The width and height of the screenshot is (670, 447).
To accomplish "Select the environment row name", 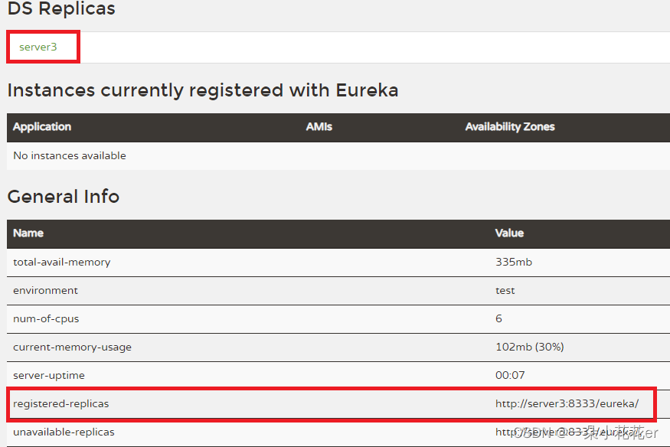I will point(45,291).
